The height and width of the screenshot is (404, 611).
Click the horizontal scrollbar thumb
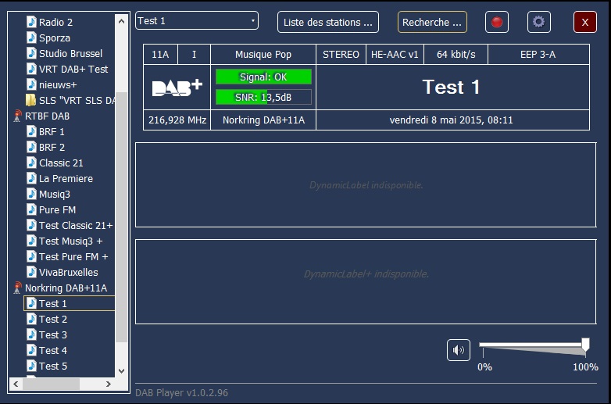point(51,384)
